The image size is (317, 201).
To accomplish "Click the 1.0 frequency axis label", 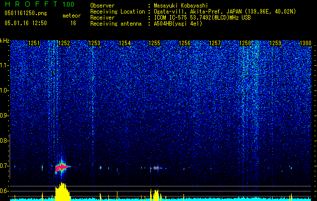I will pos(5,90).
